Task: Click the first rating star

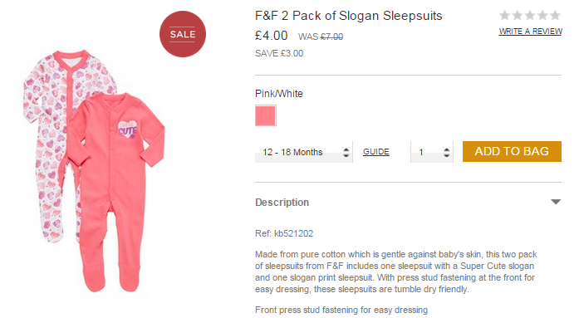Action: point(505,15)
